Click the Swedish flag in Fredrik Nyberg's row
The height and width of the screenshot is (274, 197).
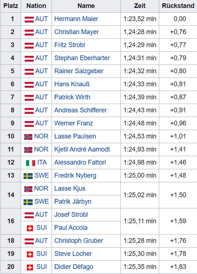[x=28, y=176]
